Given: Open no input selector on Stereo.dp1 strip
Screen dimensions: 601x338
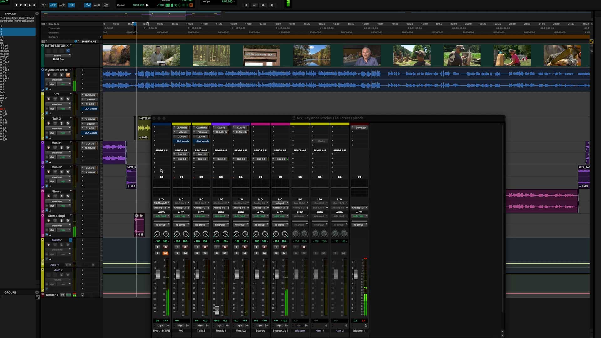Looking at the screenshot, I should pyautogui.click(x=280, y=203).
